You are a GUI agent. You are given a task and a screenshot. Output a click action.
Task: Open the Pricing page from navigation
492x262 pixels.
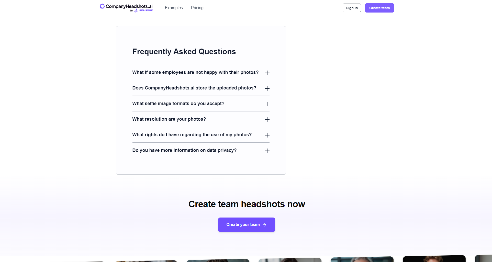197,8
